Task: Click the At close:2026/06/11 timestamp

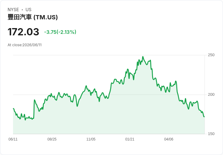Action: click(25, 45)
